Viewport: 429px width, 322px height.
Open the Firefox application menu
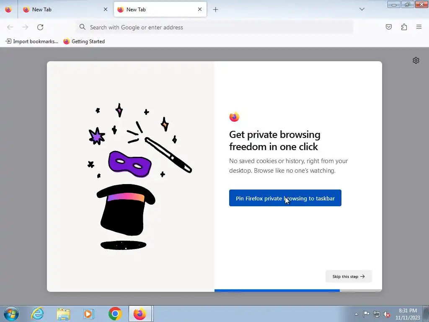(419, 27)
